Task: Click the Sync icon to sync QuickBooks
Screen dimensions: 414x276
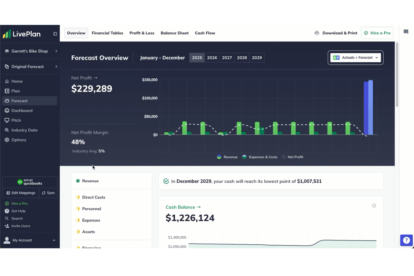Action: [x=44, y=193]
